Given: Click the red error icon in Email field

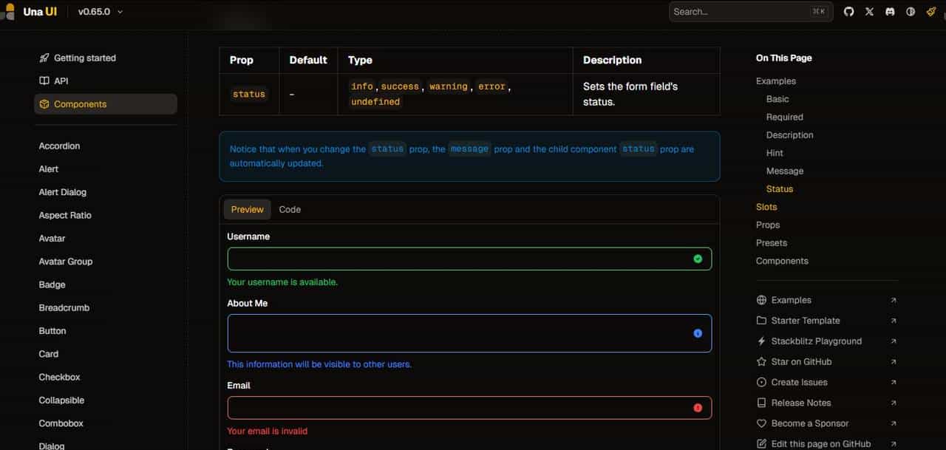Looking at the screenshot, I should pos(698,408).
